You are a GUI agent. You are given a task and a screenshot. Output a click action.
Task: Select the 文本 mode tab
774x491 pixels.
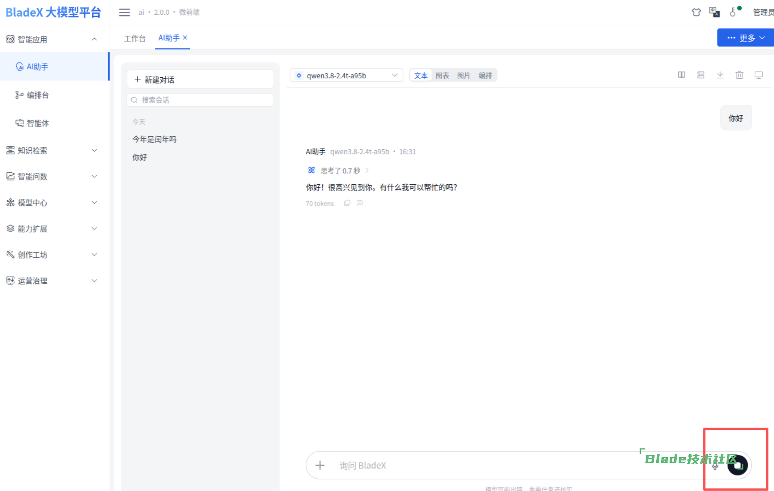[x=421, y=75]
